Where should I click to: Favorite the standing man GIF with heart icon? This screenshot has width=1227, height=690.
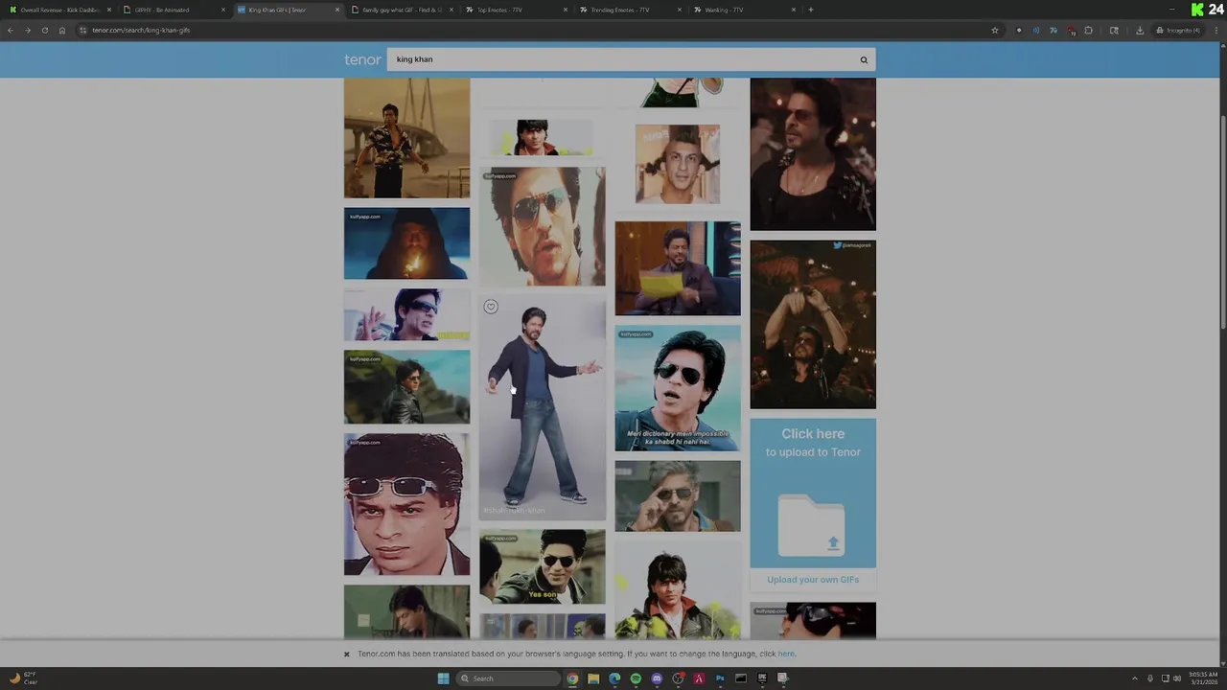491,307
